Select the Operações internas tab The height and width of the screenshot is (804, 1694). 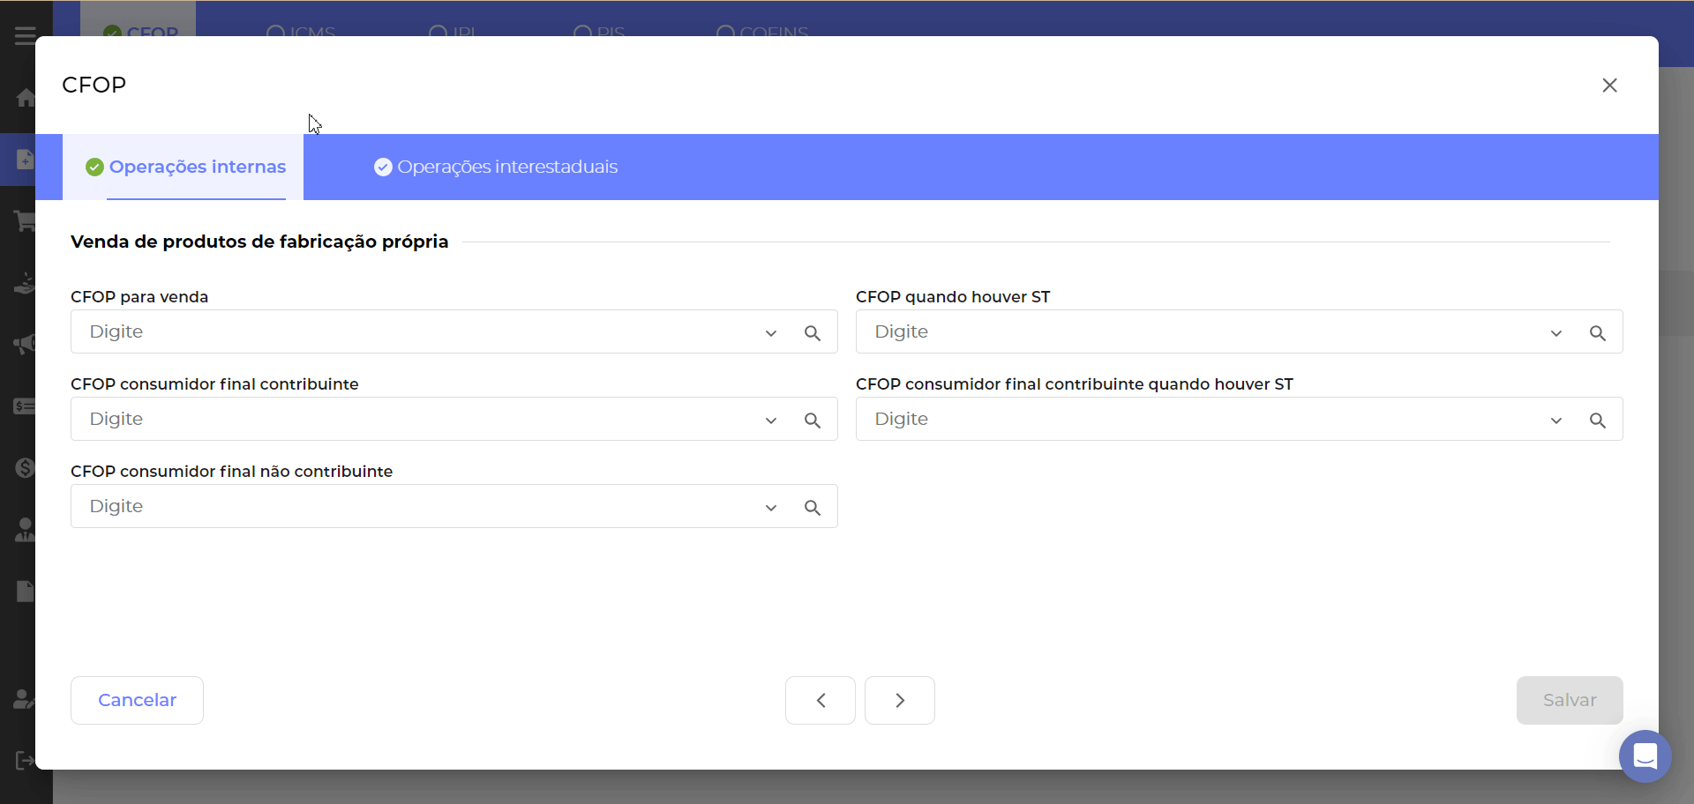point(186,167)
